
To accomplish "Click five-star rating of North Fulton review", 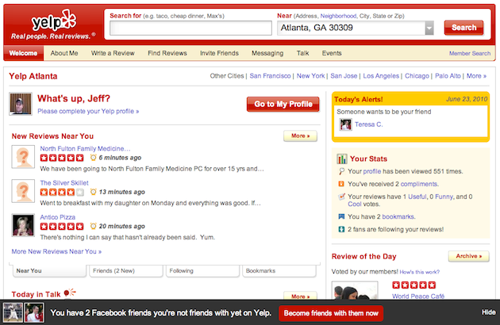I will (x=62, y=158).
